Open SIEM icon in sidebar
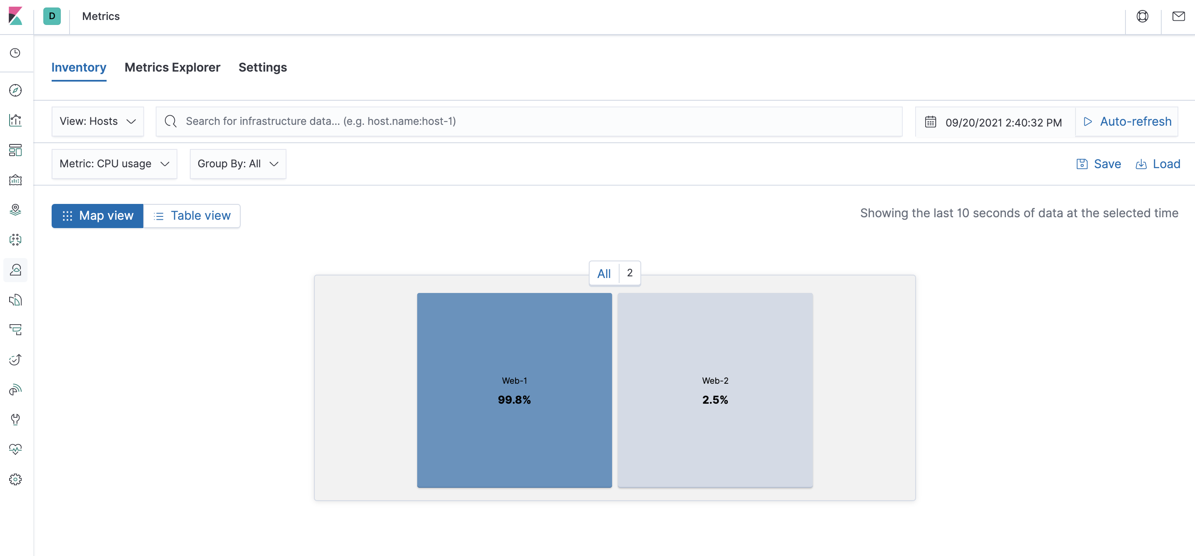 [15, 390]
